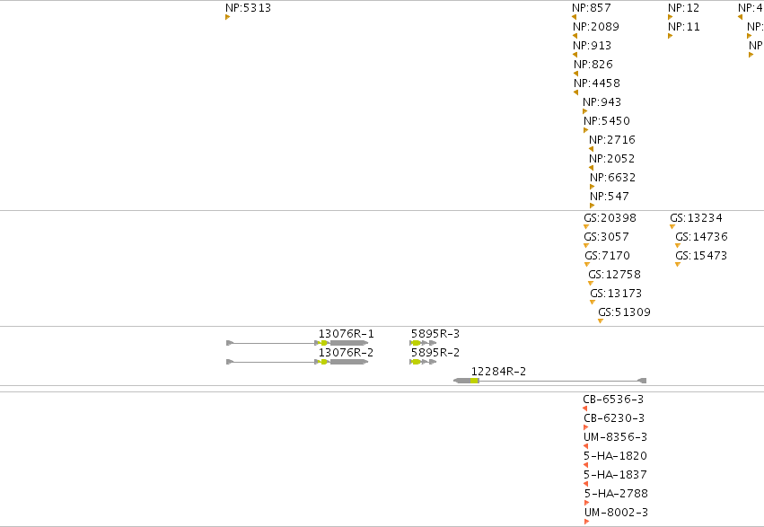Viewport: 764px width, 527px height.
Task: Select the 5-HA-2788 feature
Action: tap(617, 494)
